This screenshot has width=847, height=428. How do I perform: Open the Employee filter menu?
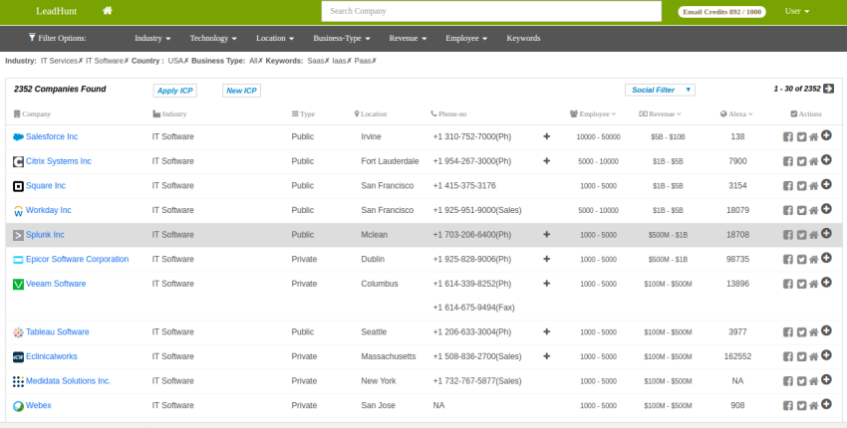(x=466, y=38)
